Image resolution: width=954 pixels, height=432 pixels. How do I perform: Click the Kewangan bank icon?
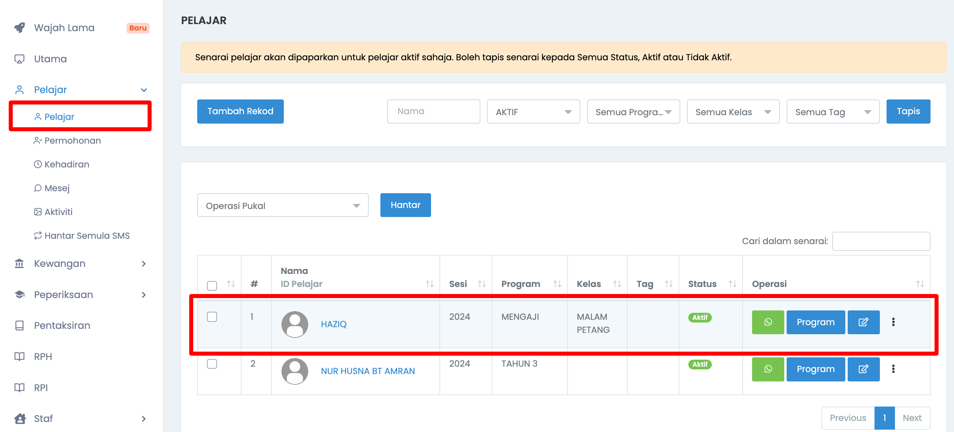coord(19,264)
